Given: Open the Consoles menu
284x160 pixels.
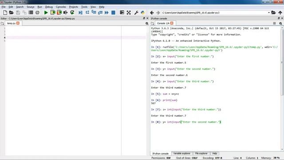Looking at the screenshot, I should [61, 7].
